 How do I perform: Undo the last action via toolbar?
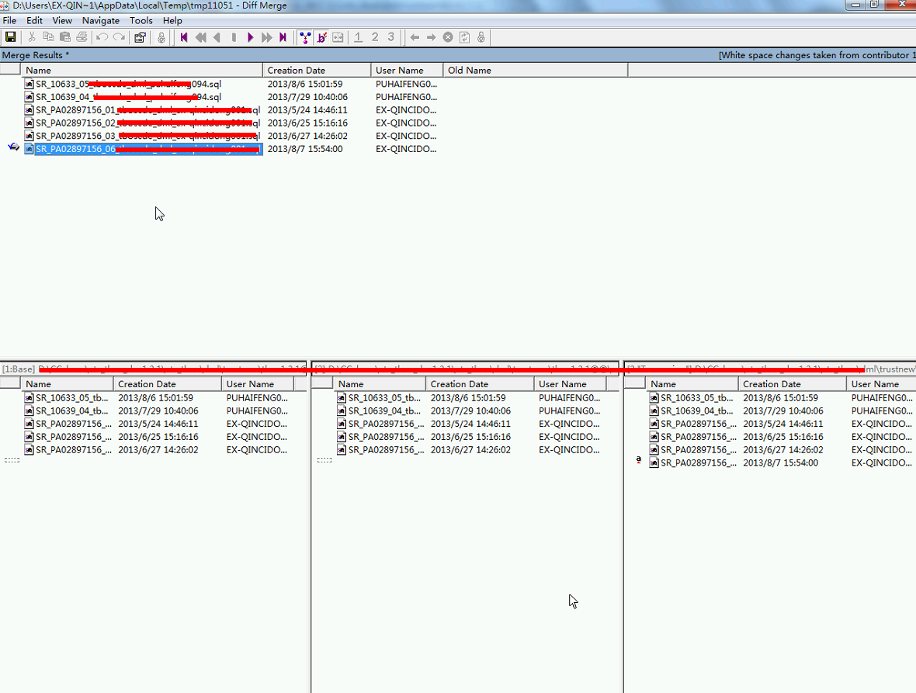(x=102, y=37)
